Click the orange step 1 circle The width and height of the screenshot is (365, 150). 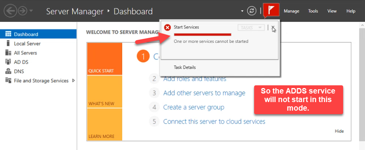click(143, 56)
